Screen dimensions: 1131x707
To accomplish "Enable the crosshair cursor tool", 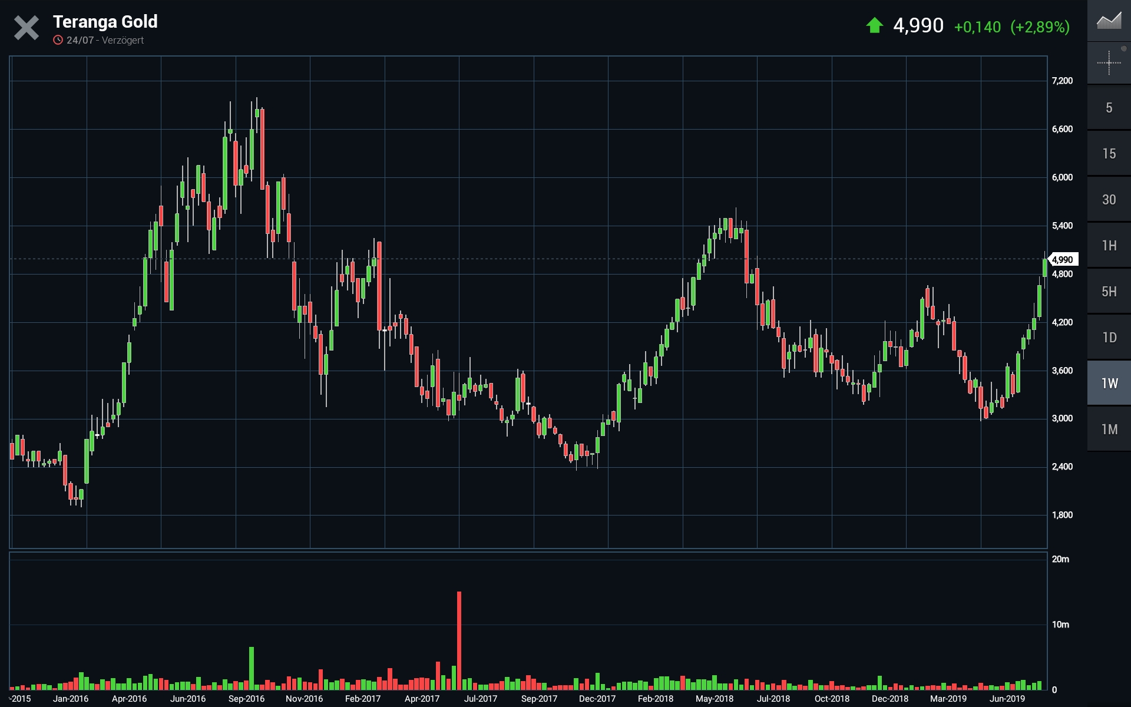I will pyautogui.click(x=1109, y=62).
